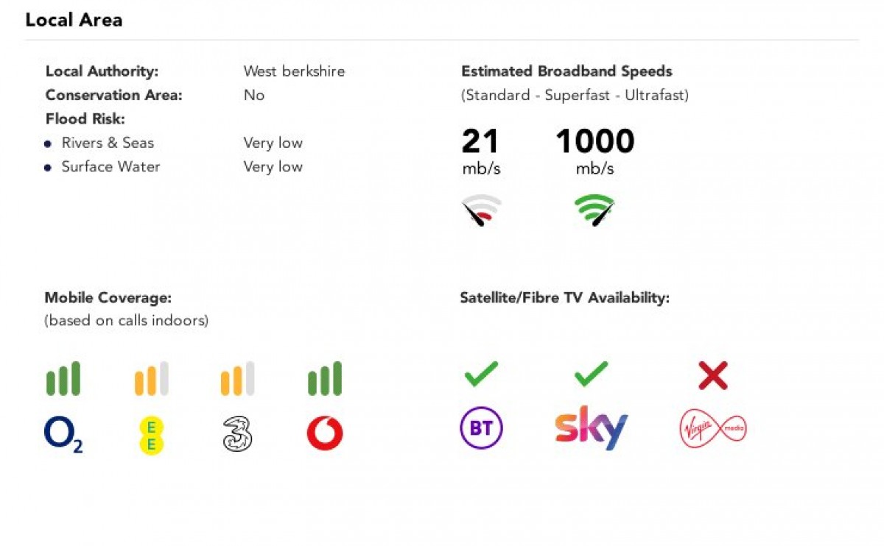Click the Local Area section heading
Viewport: 884px width, 546px height.
coord(74,20)
